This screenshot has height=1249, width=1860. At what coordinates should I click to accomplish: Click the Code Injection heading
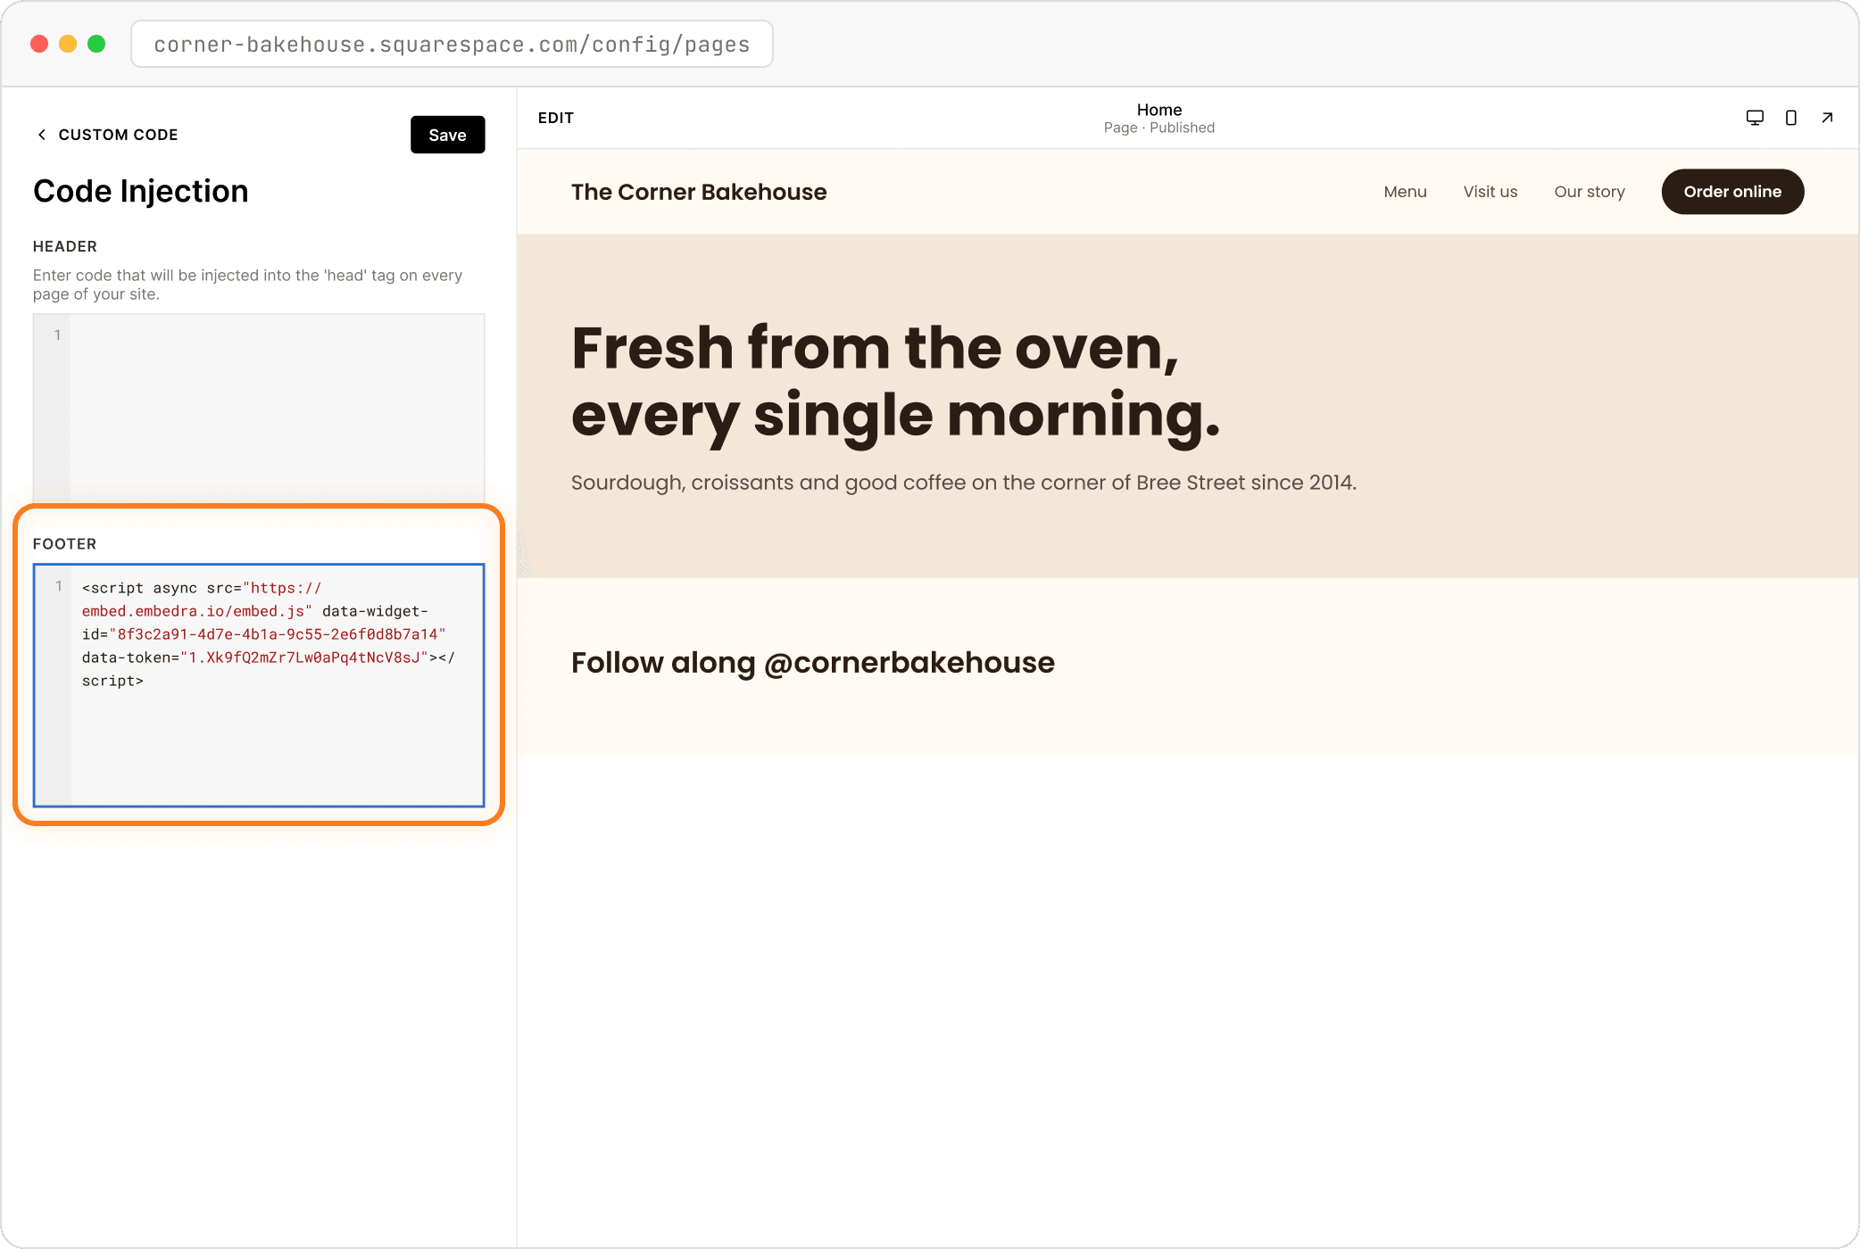pyautogui.click(x=141, y=191)
